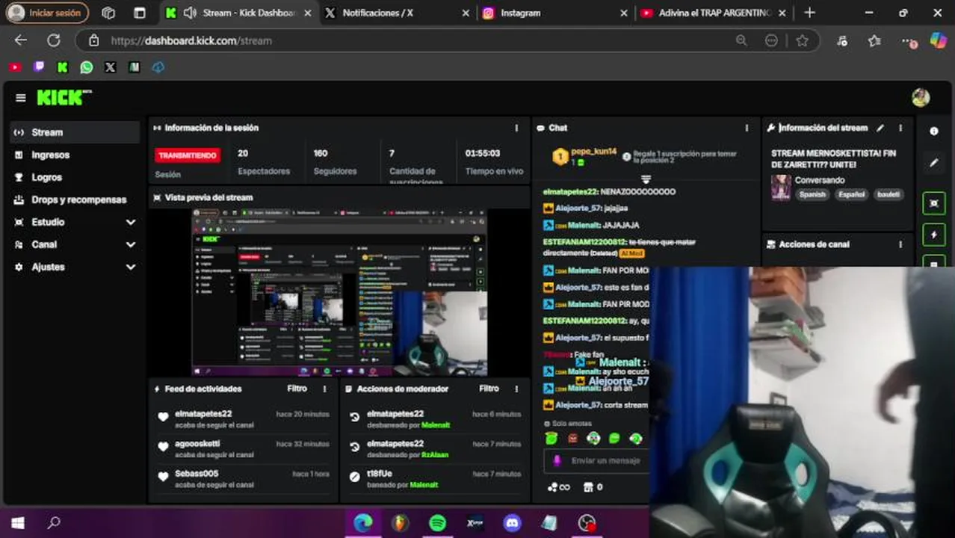Image resolution: width=955 pixels, height=538 pixels.
Task: Click the purple emote icon in message box
Action: pyautogui.click(x=557, y=461)
